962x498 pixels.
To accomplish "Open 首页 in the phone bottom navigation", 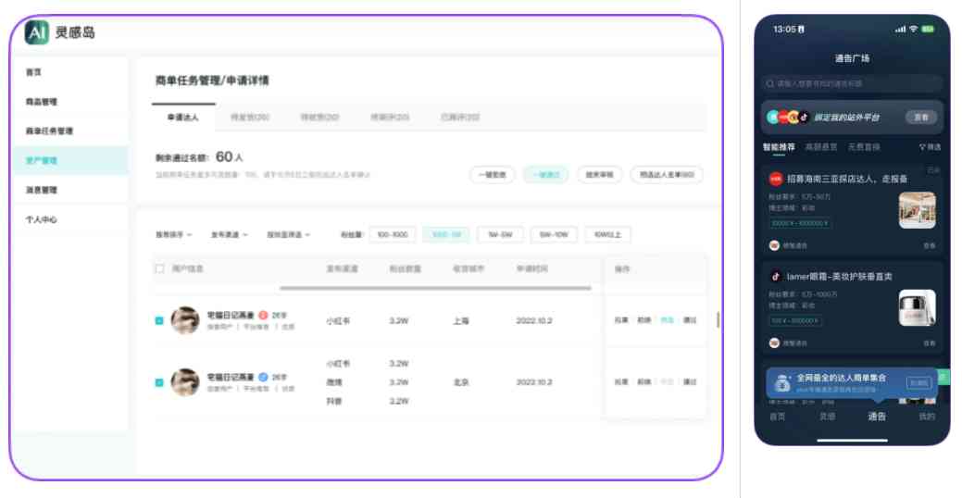I will (x=778, y=417).
